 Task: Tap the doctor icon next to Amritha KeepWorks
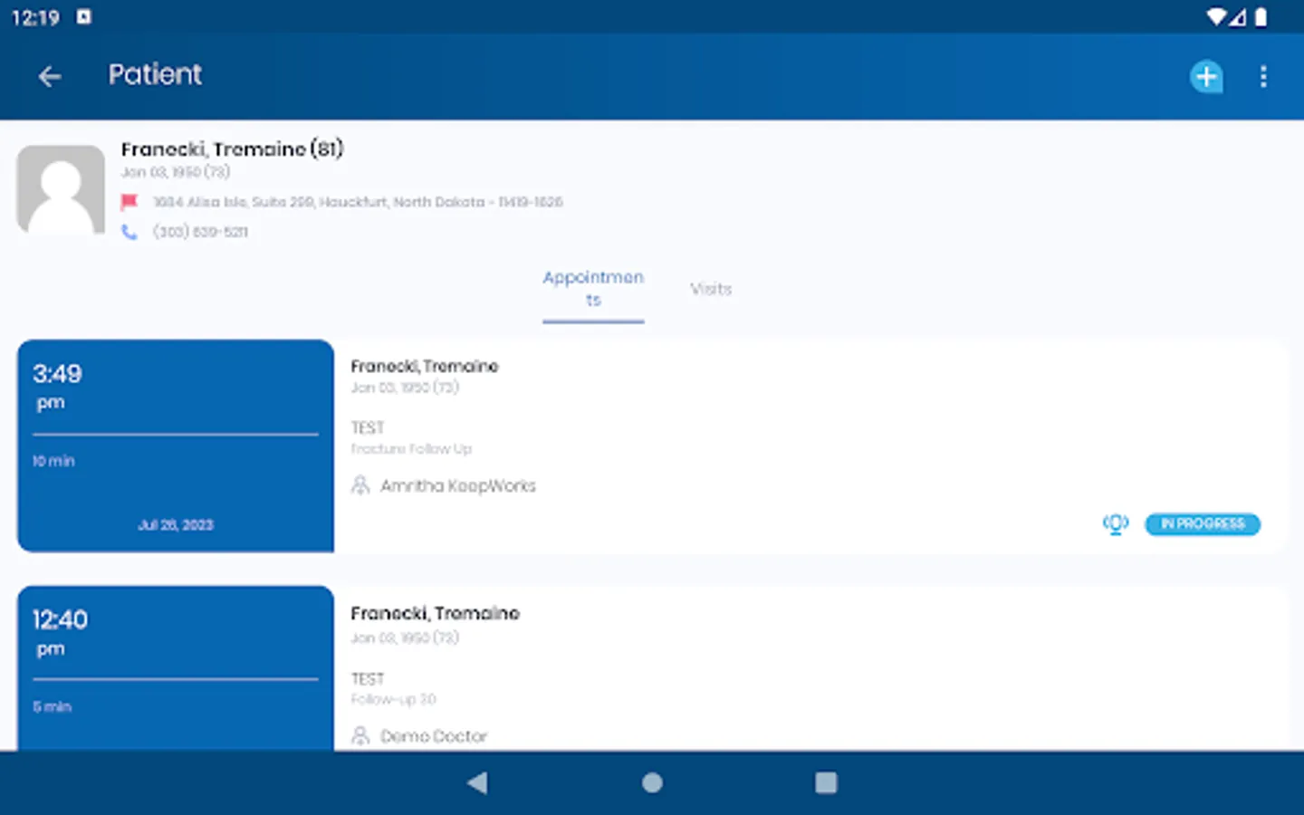[360, 485]
